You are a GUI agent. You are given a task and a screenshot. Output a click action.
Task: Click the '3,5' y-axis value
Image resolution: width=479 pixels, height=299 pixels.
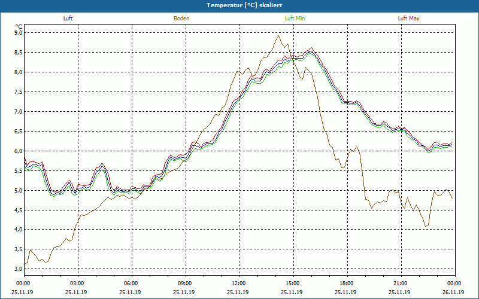[x=19, y=249]
